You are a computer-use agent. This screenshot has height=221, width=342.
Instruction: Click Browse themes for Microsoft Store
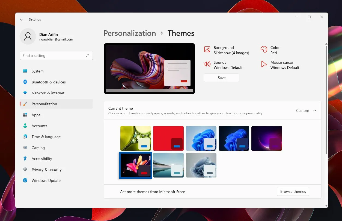point(293,191)
